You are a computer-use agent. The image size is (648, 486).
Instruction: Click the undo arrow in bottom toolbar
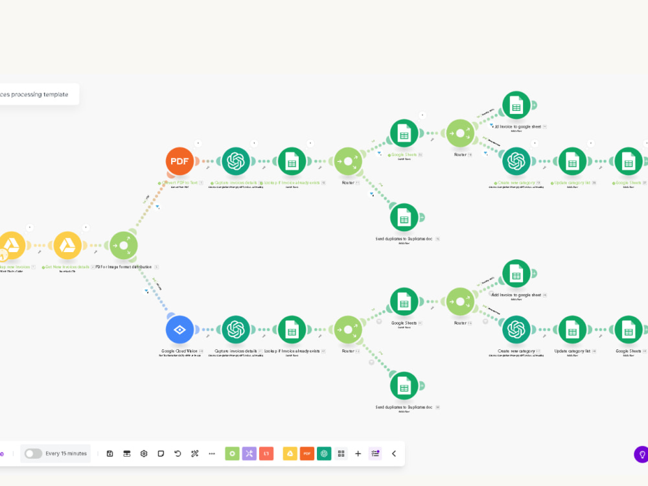177,454
